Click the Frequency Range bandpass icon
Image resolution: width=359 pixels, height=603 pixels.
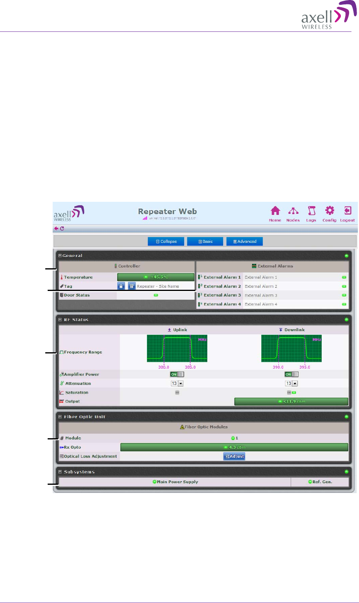(x=62, y=352)
